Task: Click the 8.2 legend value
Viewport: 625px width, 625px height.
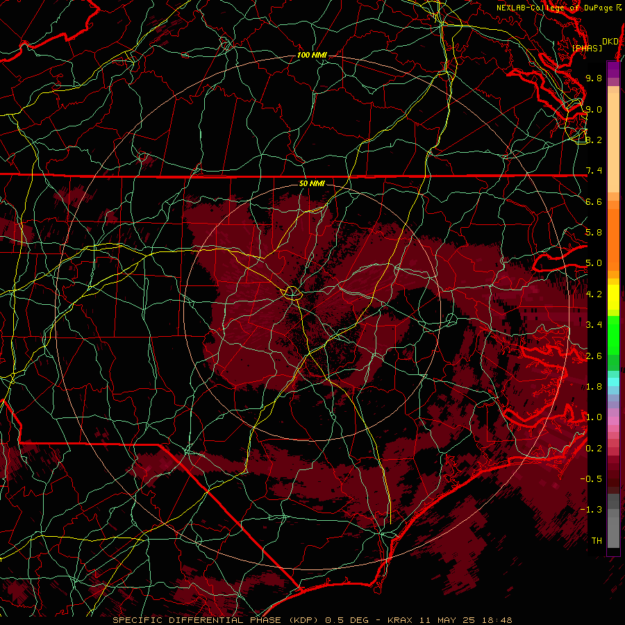Action: pos(594,140)
